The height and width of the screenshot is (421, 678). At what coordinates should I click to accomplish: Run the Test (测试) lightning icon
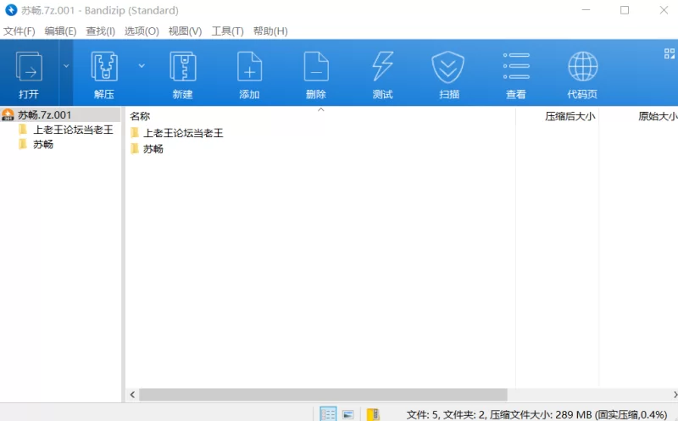click(x=383, y=67)
